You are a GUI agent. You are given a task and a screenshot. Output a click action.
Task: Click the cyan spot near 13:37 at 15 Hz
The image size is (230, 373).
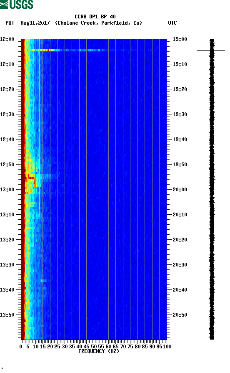tap(43, 281)
